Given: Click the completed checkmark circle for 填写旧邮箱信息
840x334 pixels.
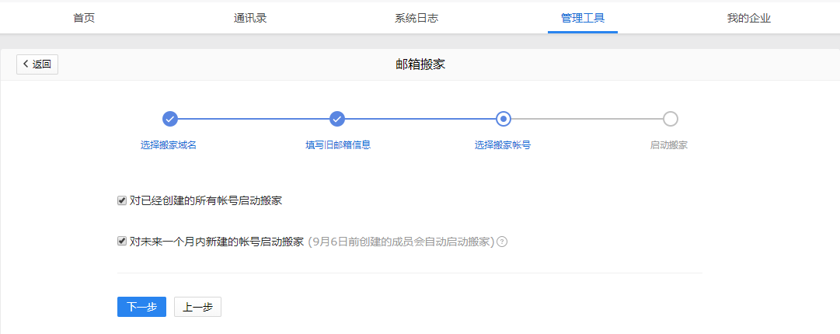Looking at the screenshot, I should pyautogui.click(x=336, y=119).
